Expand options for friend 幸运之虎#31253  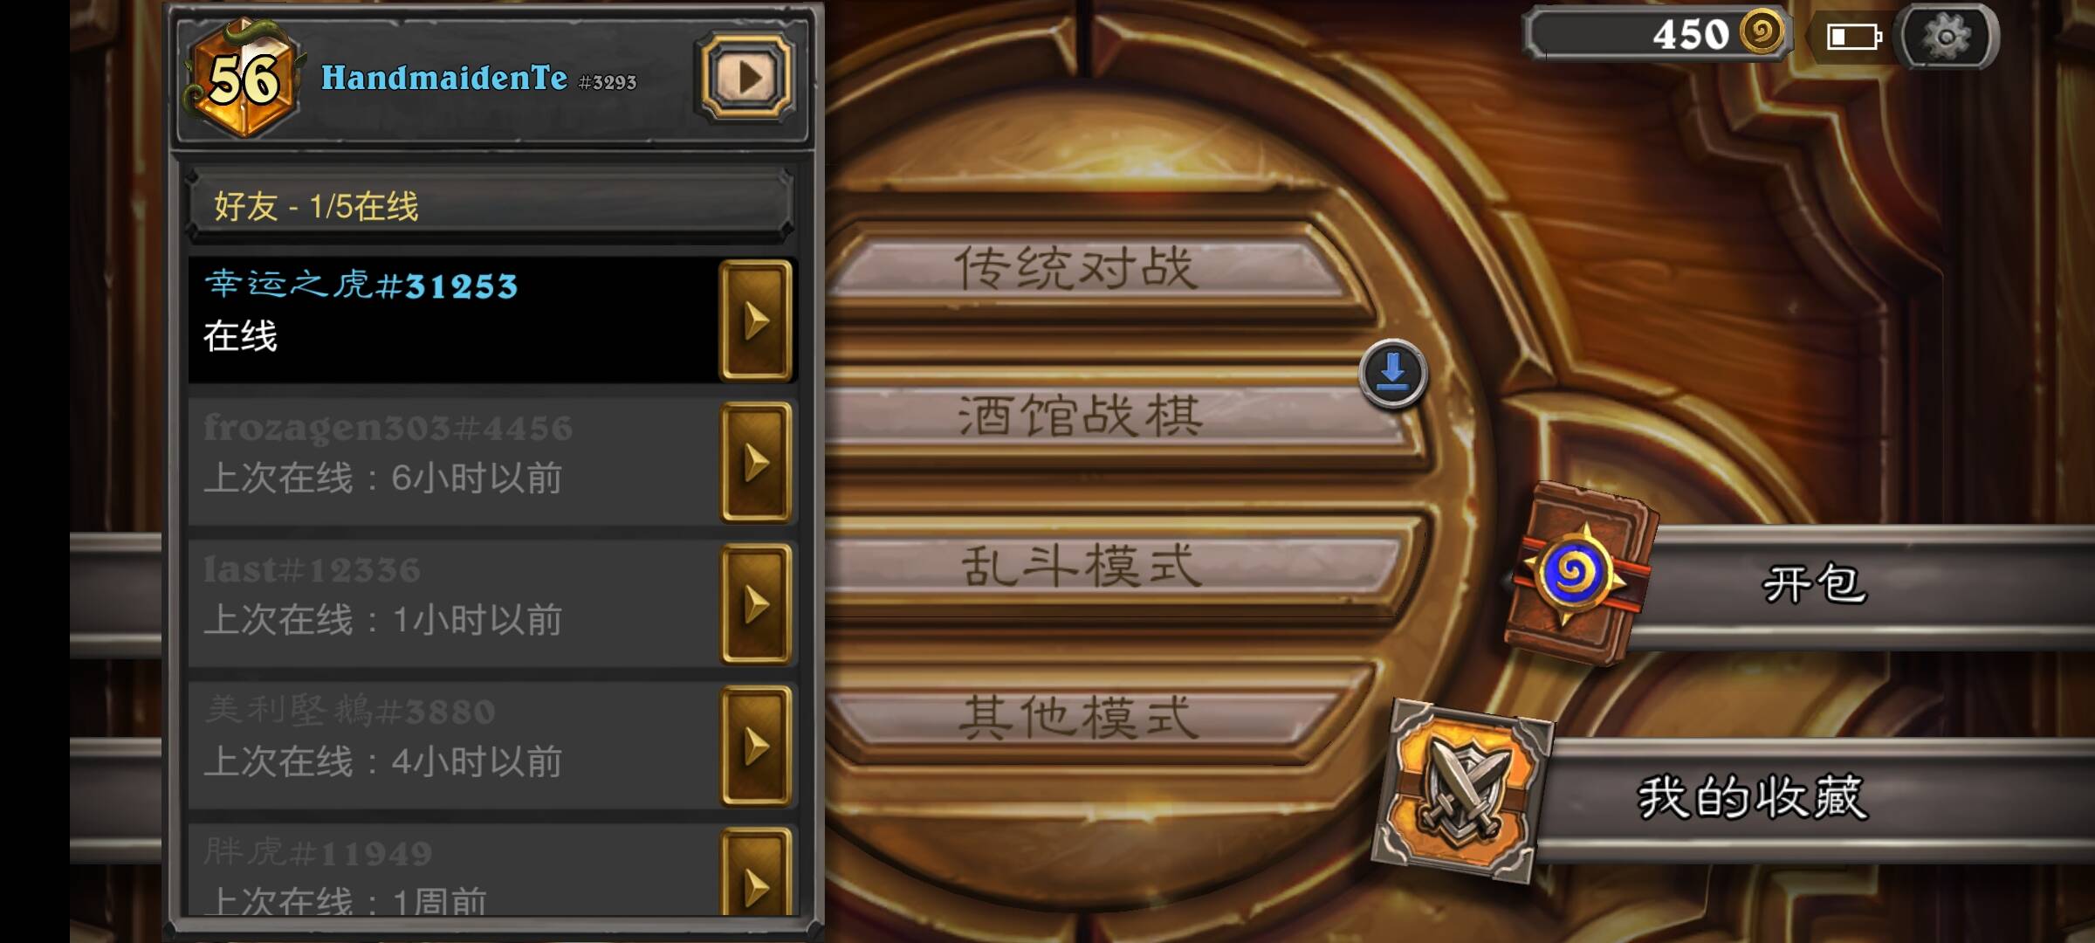[x=756, y=320]
